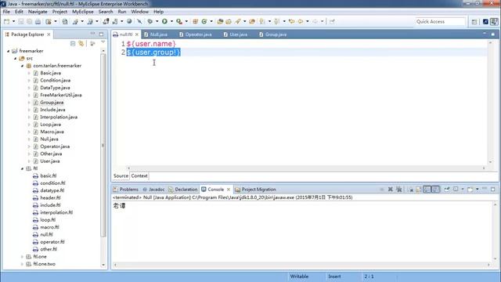Click the Save icon in the toolbar
Screen dimensions: 501x282
click(21, 21)
